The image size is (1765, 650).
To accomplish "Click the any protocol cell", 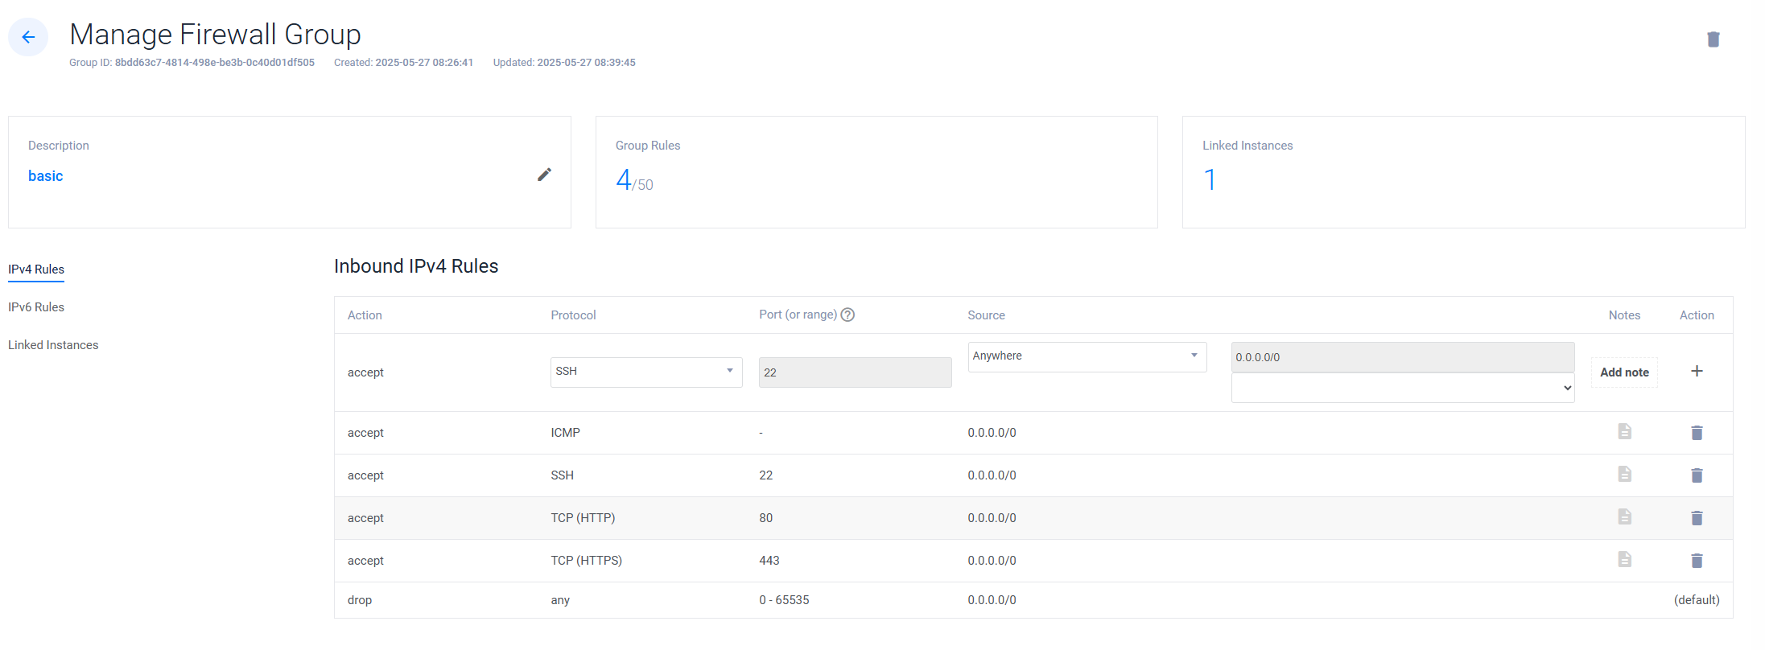I will [560, 600].
